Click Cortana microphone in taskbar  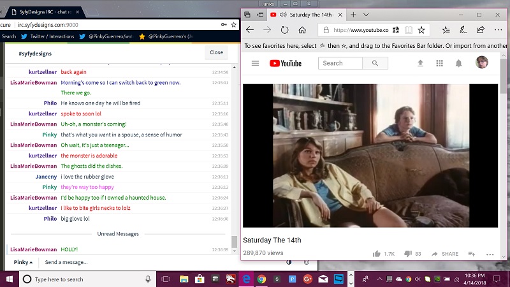tap(148, 279)
